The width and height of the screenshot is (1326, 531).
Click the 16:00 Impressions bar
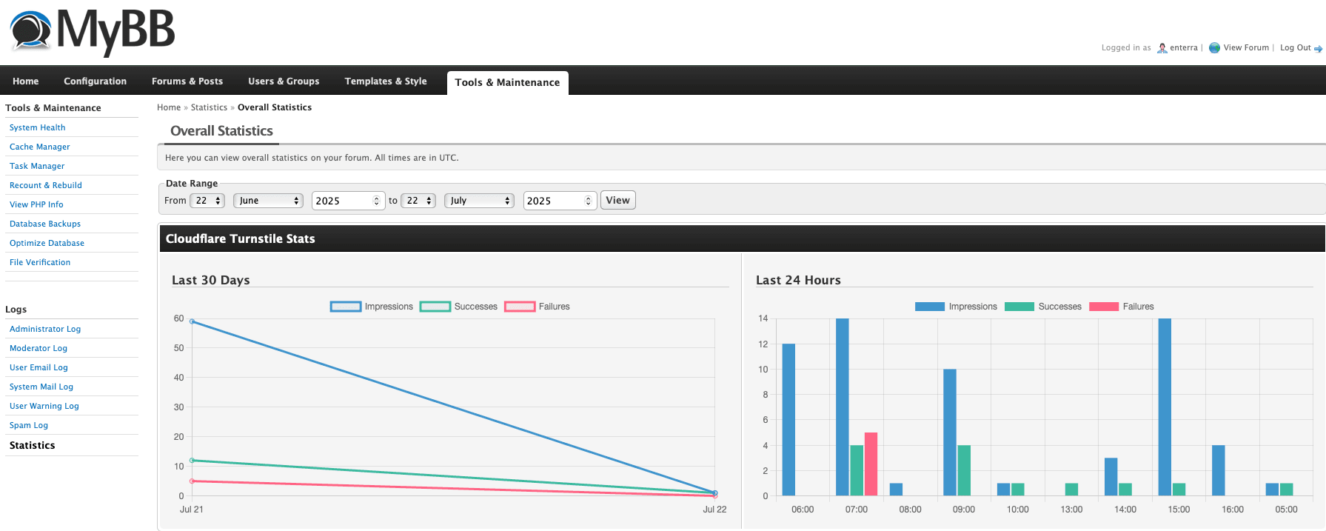click(x=1219, y=470)
